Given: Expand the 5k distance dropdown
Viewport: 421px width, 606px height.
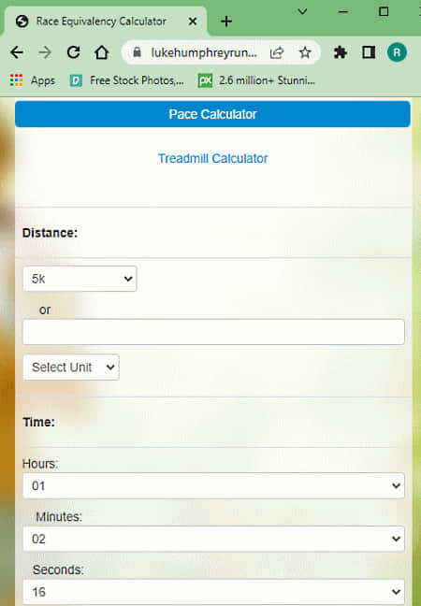Looking at the screenshot, I should pos(80,279).
